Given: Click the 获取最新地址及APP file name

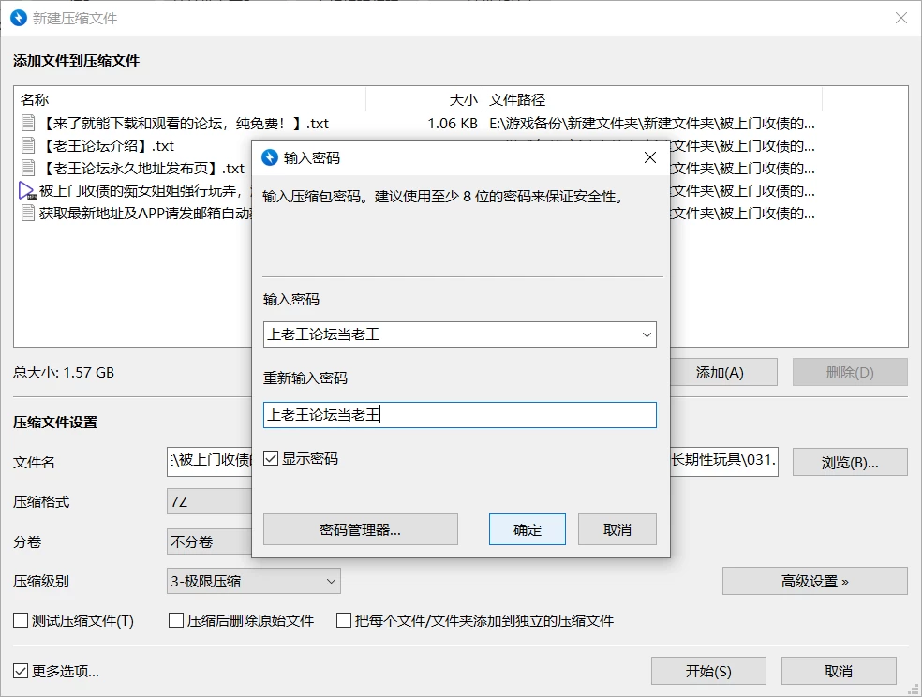Looking at the screenshot, I should 145,213.
